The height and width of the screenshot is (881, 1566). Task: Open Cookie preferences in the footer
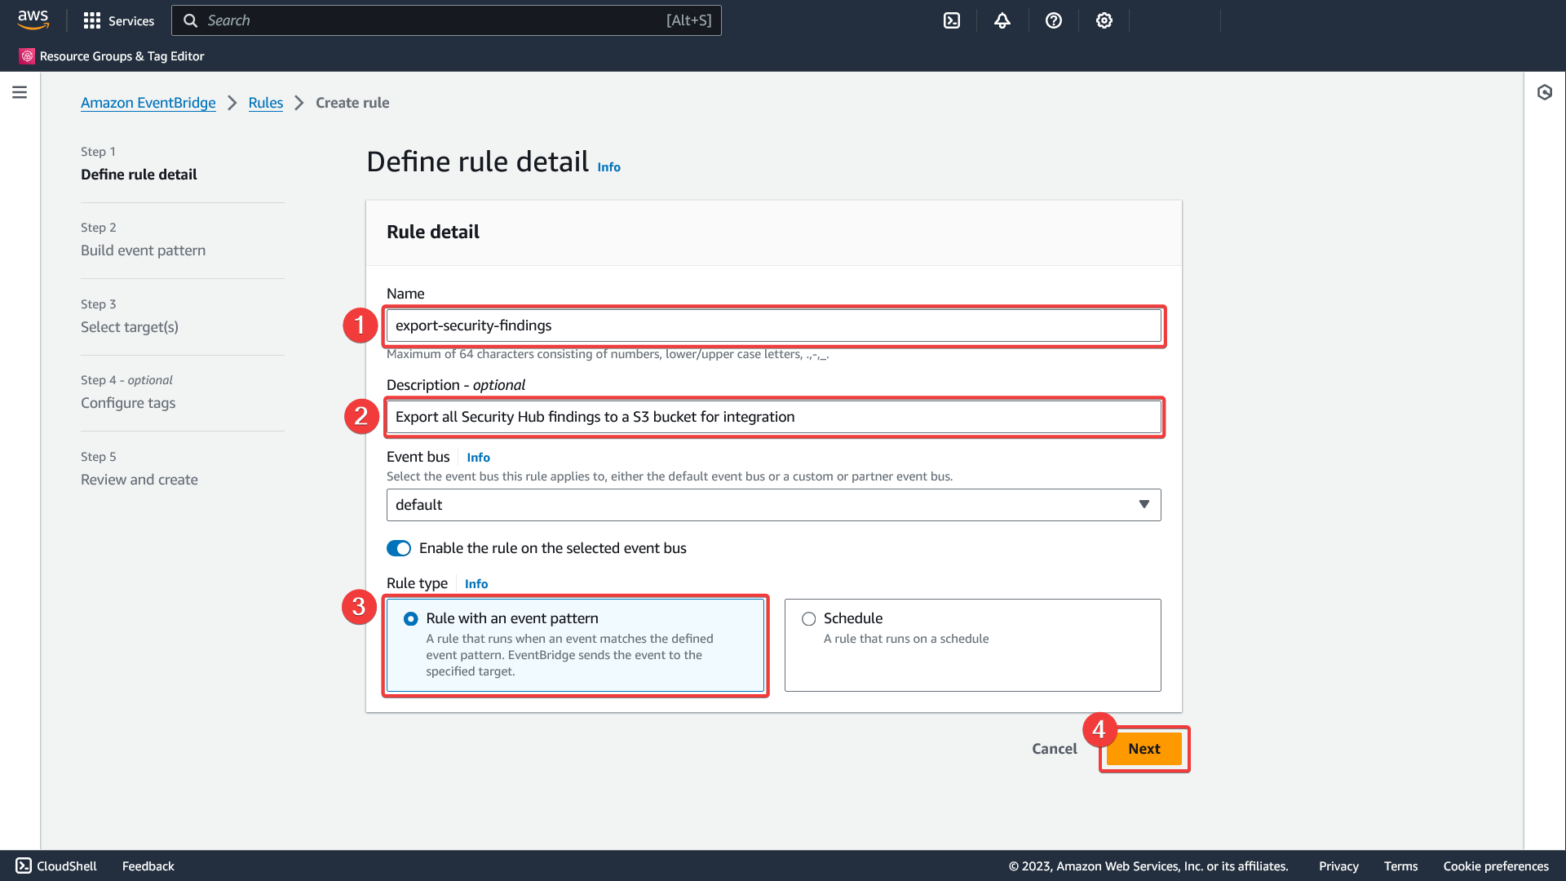coord(1496,866)
